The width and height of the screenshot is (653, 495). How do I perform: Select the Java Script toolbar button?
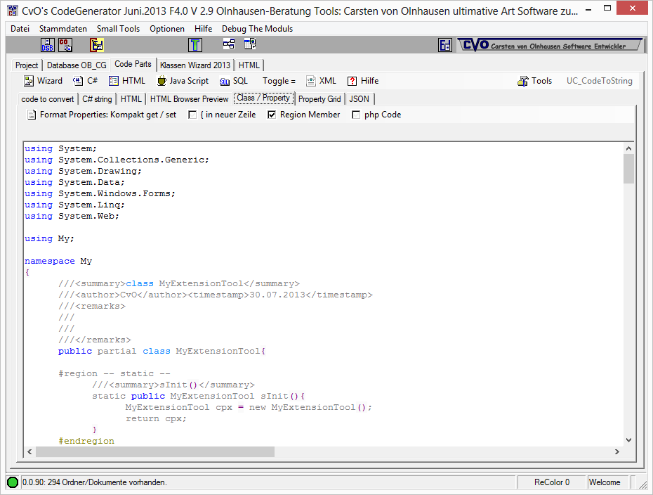tap(183, 81)
